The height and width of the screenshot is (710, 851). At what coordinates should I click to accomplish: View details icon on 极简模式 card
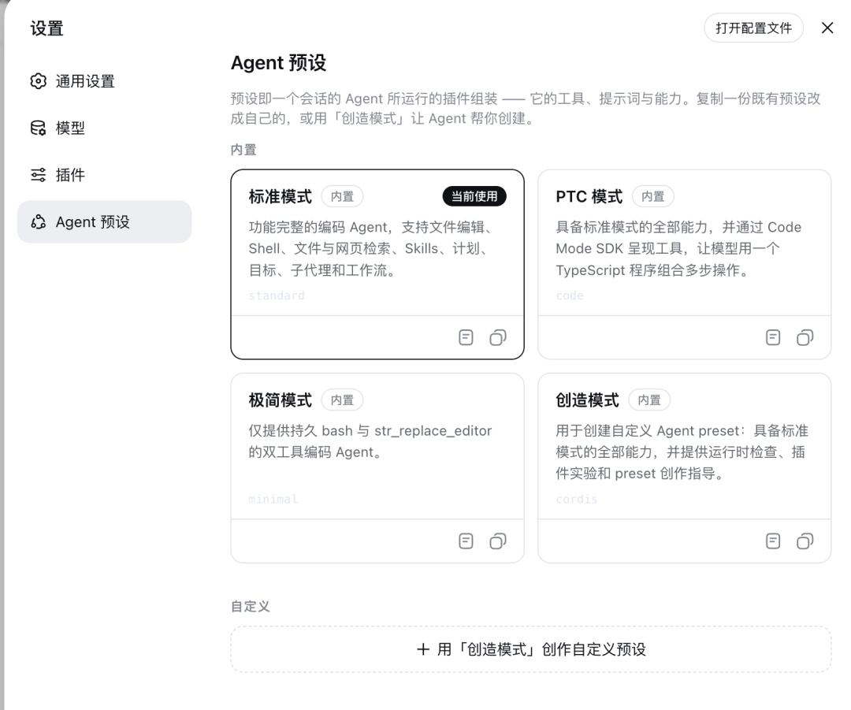[x=466, y=541]
